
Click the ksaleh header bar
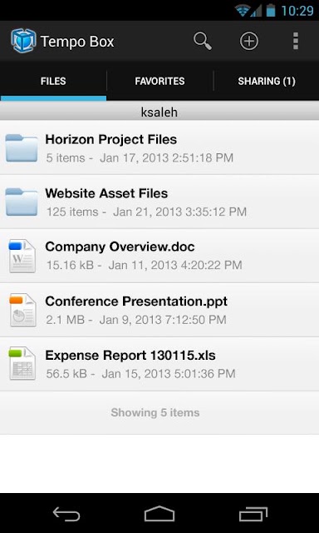pyautogui.click(x=159, y=112)
